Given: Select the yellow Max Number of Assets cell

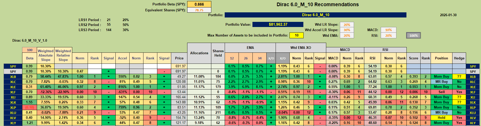Looking at the screenshot, I should [x=296, y=35].
